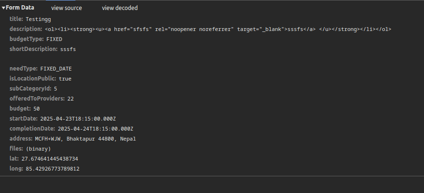Click the shortDescription sssfs value
The width and height of the screenshot is (424, 193).
coord(68,49)
